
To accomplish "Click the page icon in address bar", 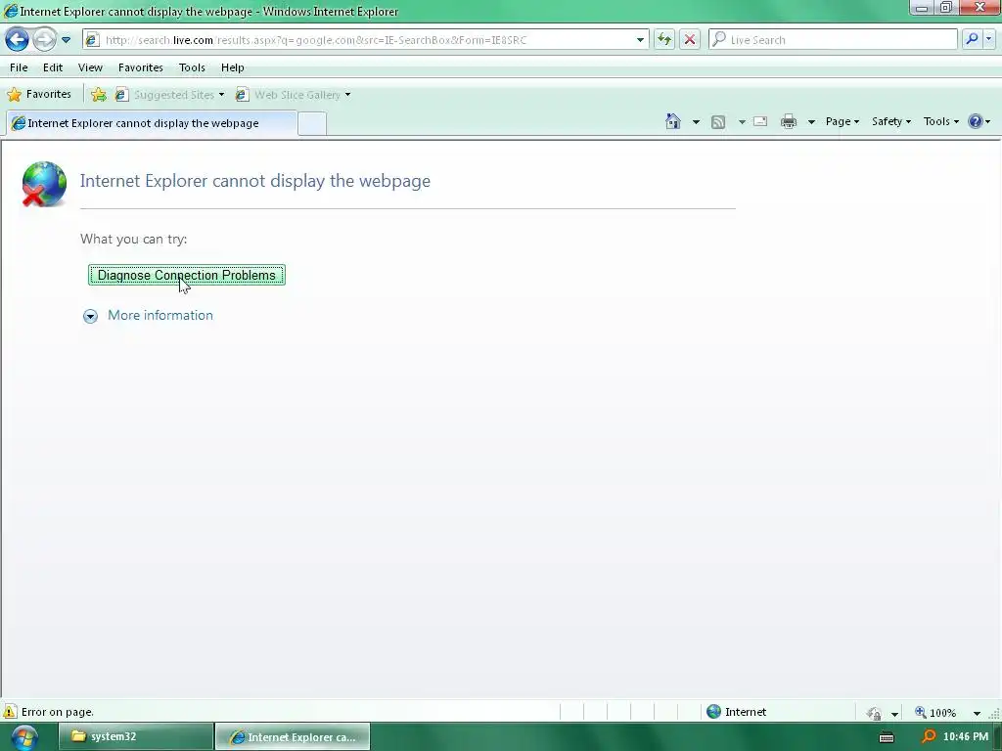I will 93,39.
